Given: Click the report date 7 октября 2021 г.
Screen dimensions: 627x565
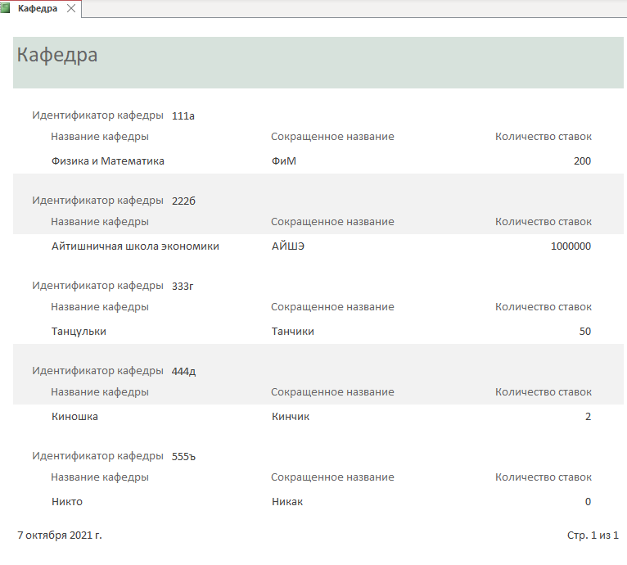Looking at the screenshot, I should point(60,536).
